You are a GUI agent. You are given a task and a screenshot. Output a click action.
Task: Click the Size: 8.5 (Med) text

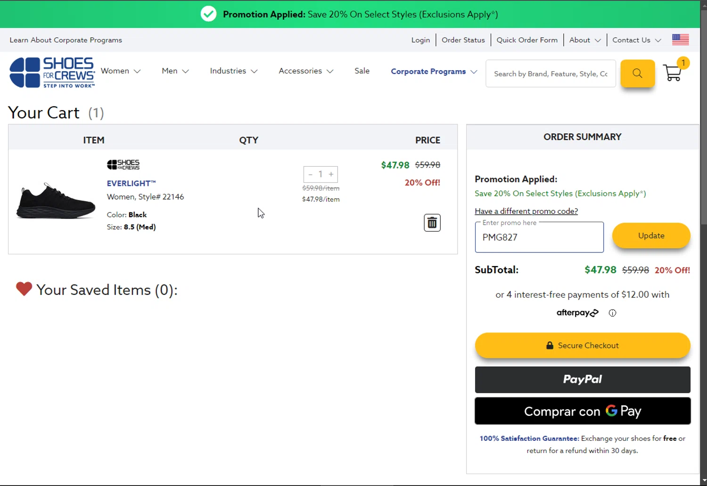tap(131, 227)
